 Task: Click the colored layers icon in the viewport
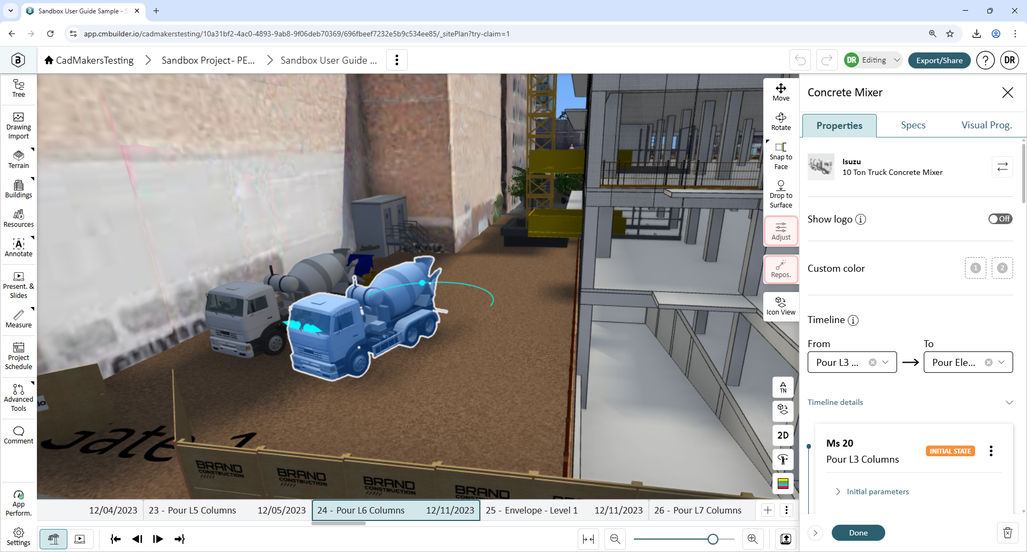pyautogui.click(x=783, y=484)
